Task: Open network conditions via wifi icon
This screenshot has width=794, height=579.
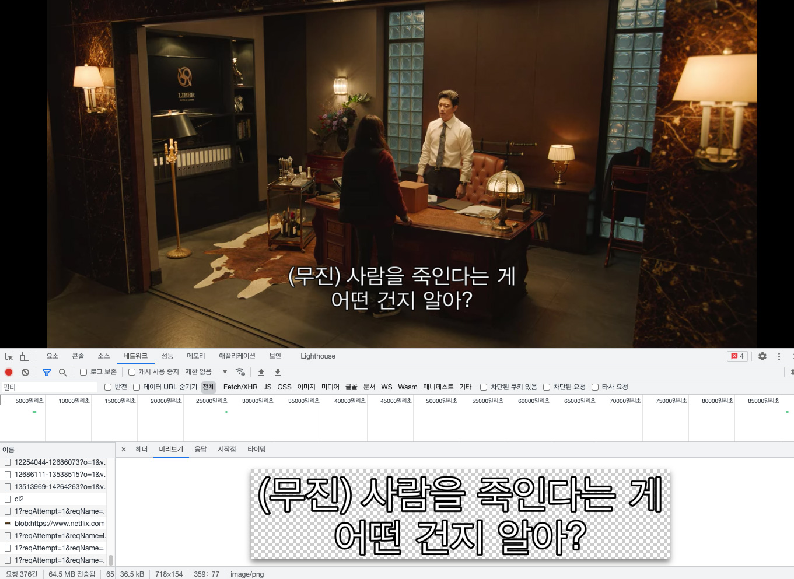Action: click(x=240, y=372)
